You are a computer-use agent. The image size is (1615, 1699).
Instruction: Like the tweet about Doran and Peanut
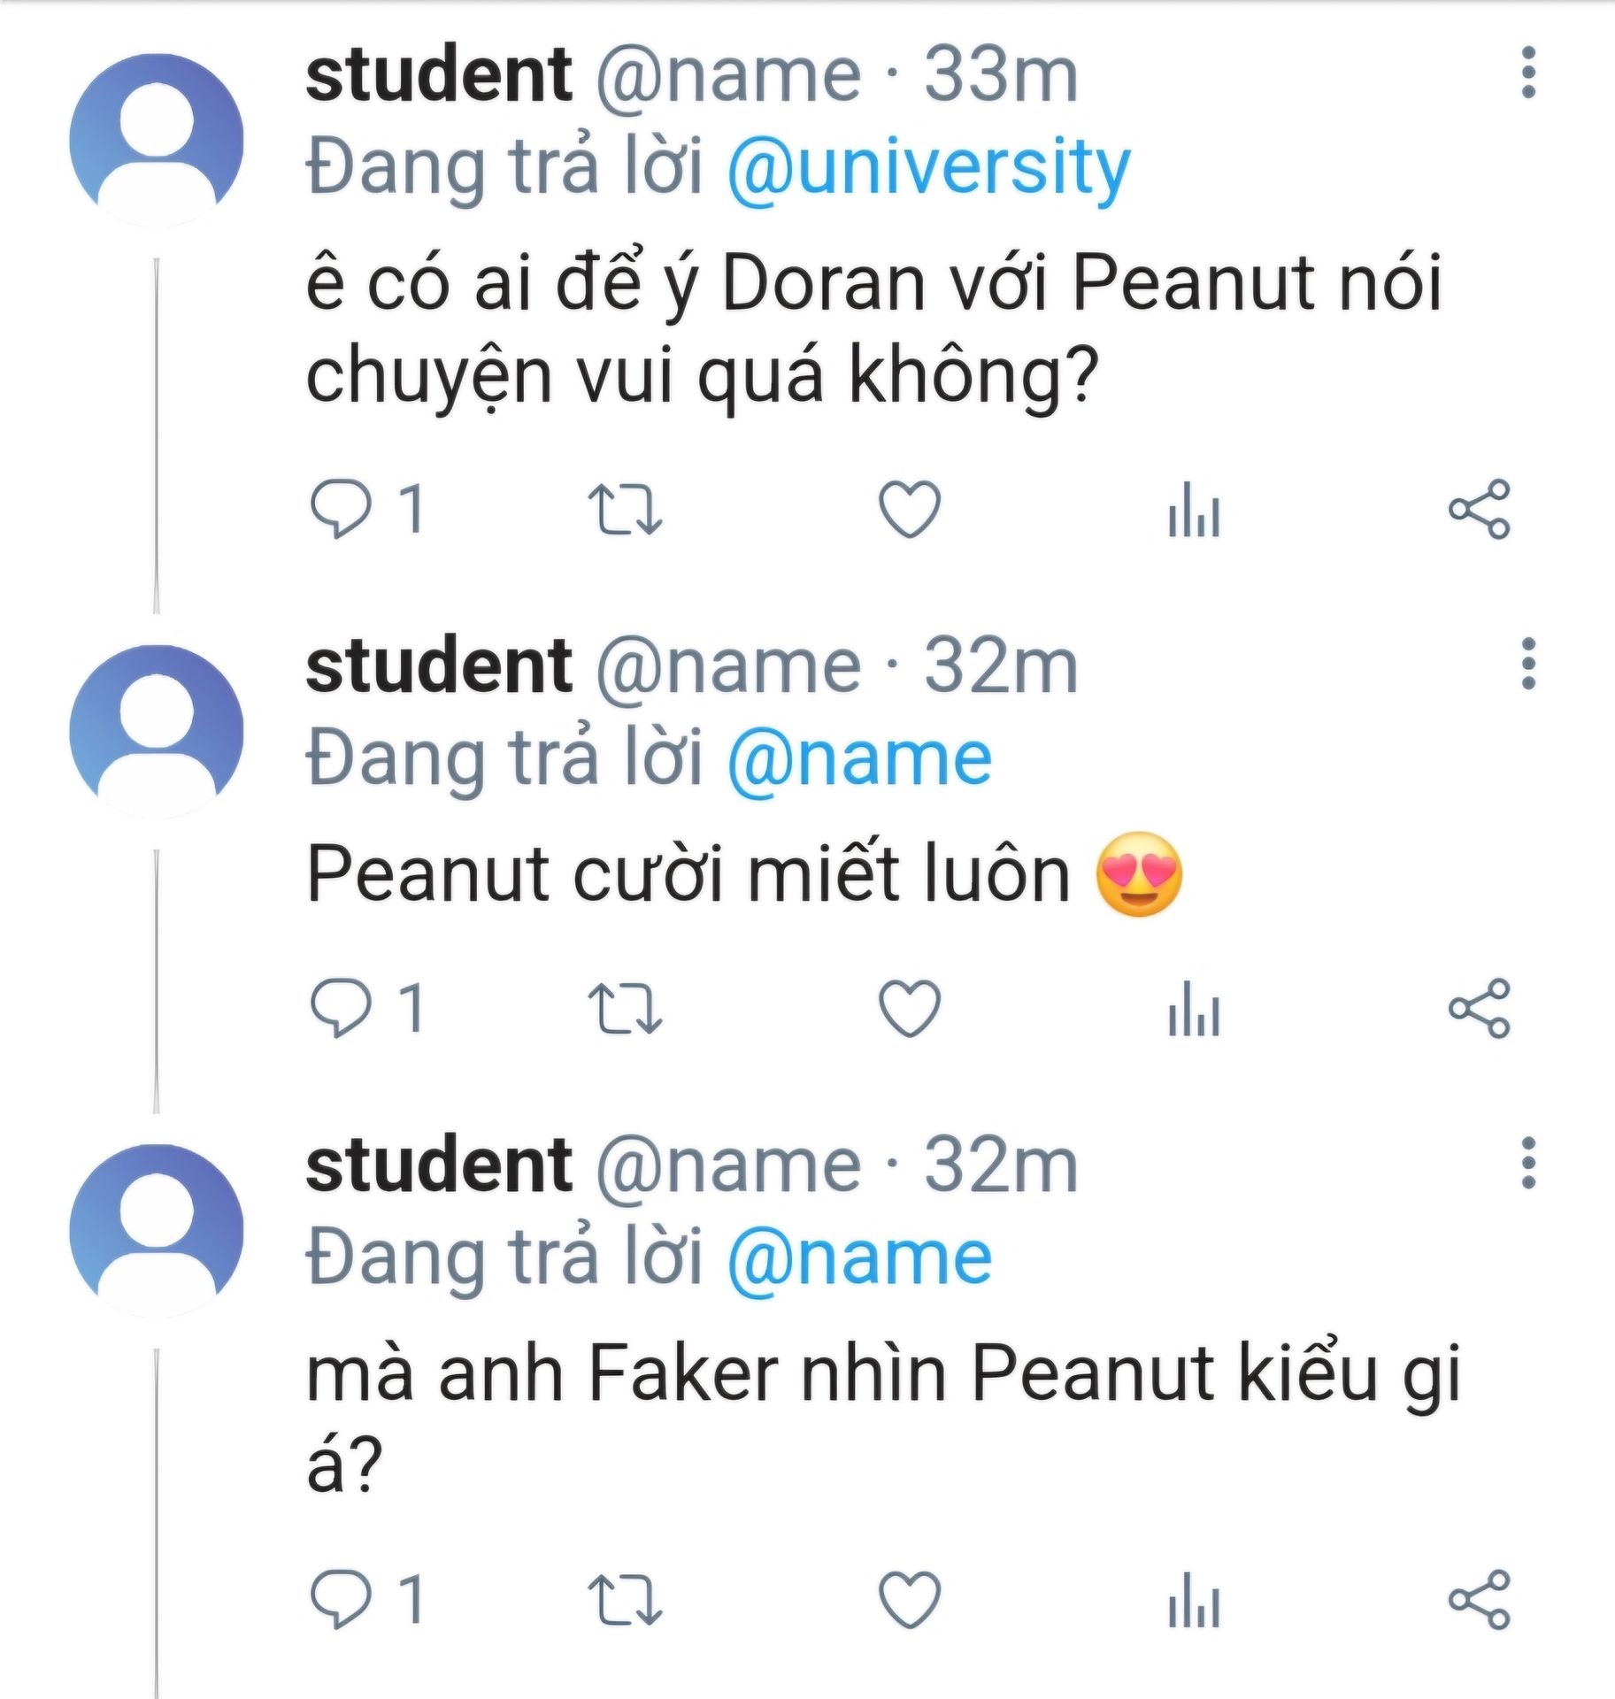click(x=909, y=509)
